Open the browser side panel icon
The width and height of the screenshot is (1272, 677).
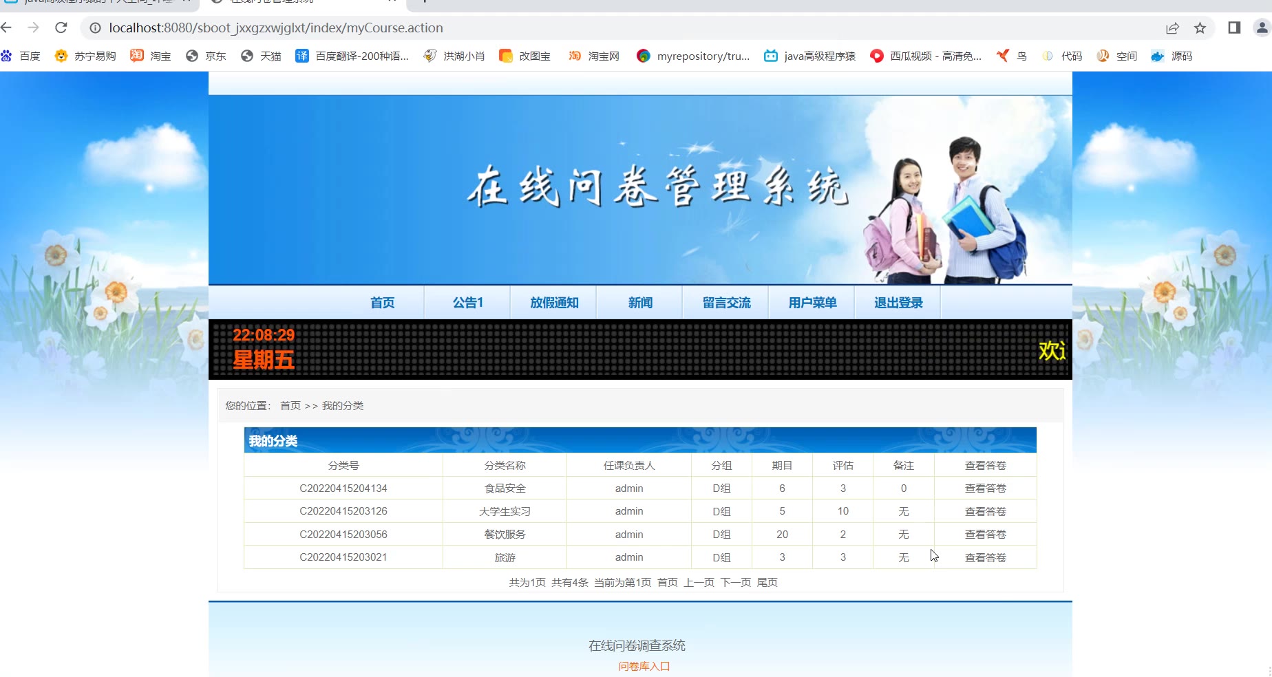click(1234, 28)
